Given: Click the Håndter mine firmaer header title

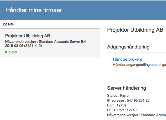Looking at the screenshot, I should tap(34, 10).
